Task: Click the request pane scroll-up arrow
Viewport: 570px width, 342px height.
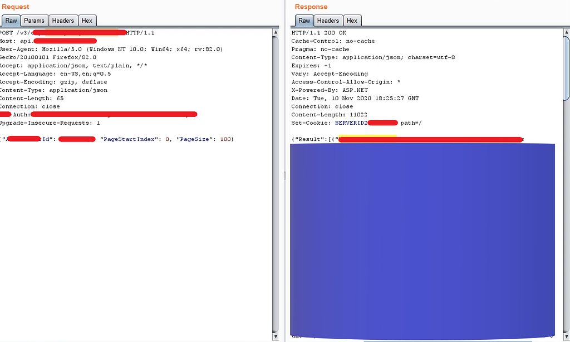Action: click(x=276, y=32)
